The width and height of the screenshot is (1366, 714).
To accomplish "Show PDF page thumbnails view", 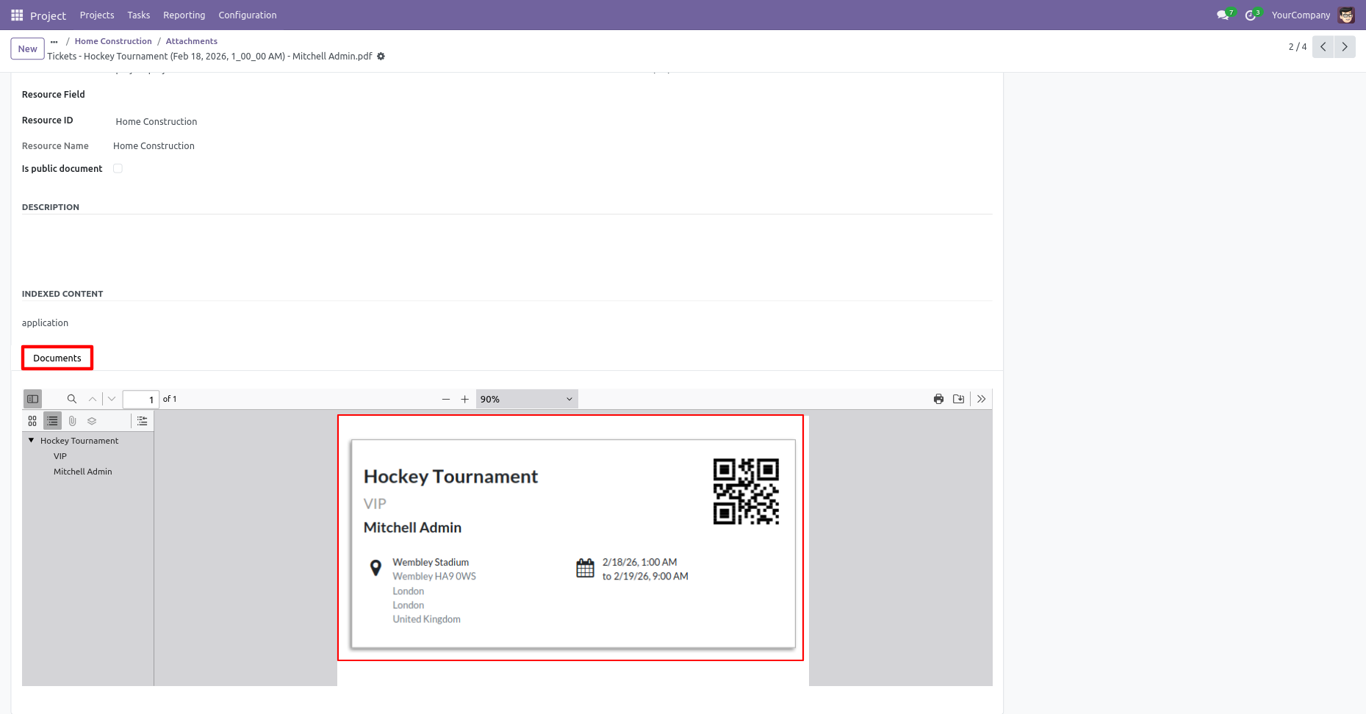I will [32, 421].
